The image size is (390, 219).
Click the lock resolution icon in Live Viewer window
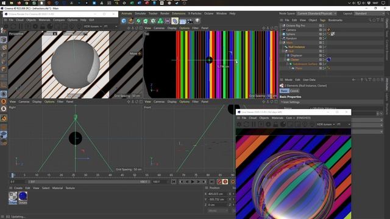[275, 124]
